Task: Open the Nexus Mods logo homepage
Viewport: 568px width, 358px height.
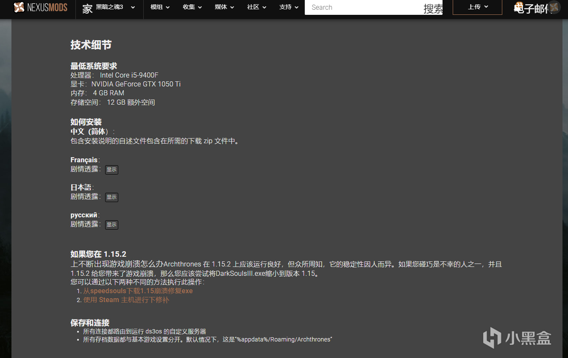Action: pos(40,7)
